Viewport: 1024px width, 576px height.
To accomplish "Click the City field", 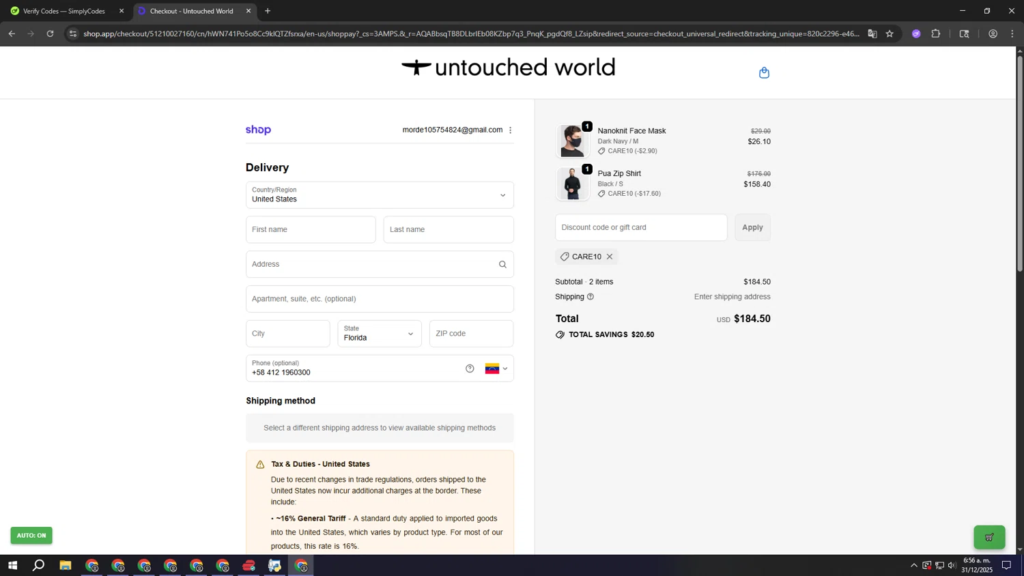I will tap(288, 334).
